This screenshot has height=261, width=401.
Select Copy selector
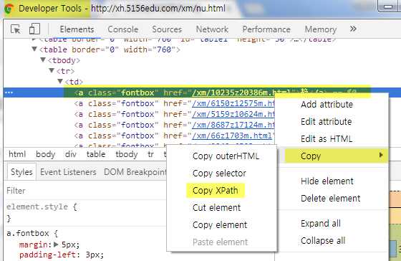coord(219,173)
